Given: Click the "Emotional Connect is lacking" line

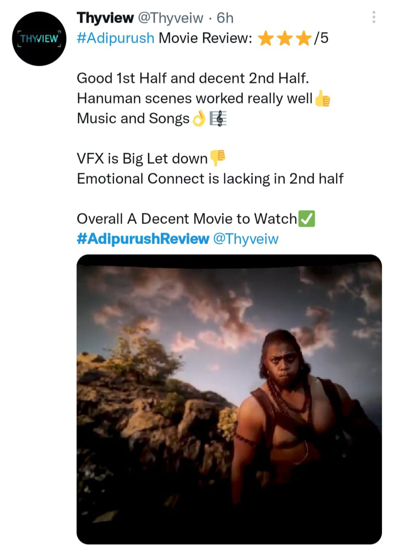Looking at the screenshot, I should 210,179.
